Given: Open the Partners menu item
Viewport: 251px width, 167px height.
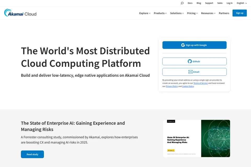Looking at the screenshot, I should tap(224, 13).
